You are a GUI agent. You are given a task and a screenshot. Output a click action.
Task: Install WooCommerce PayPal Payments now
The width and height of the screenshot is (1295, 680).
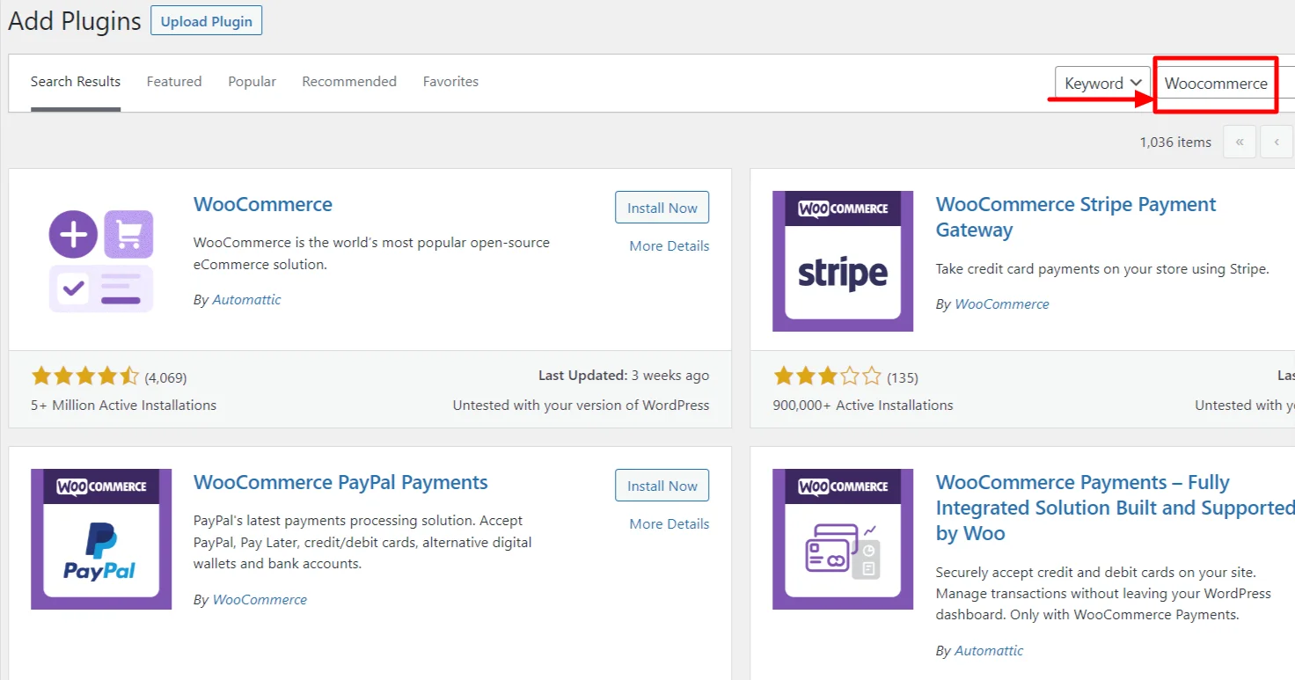[662, 486]
